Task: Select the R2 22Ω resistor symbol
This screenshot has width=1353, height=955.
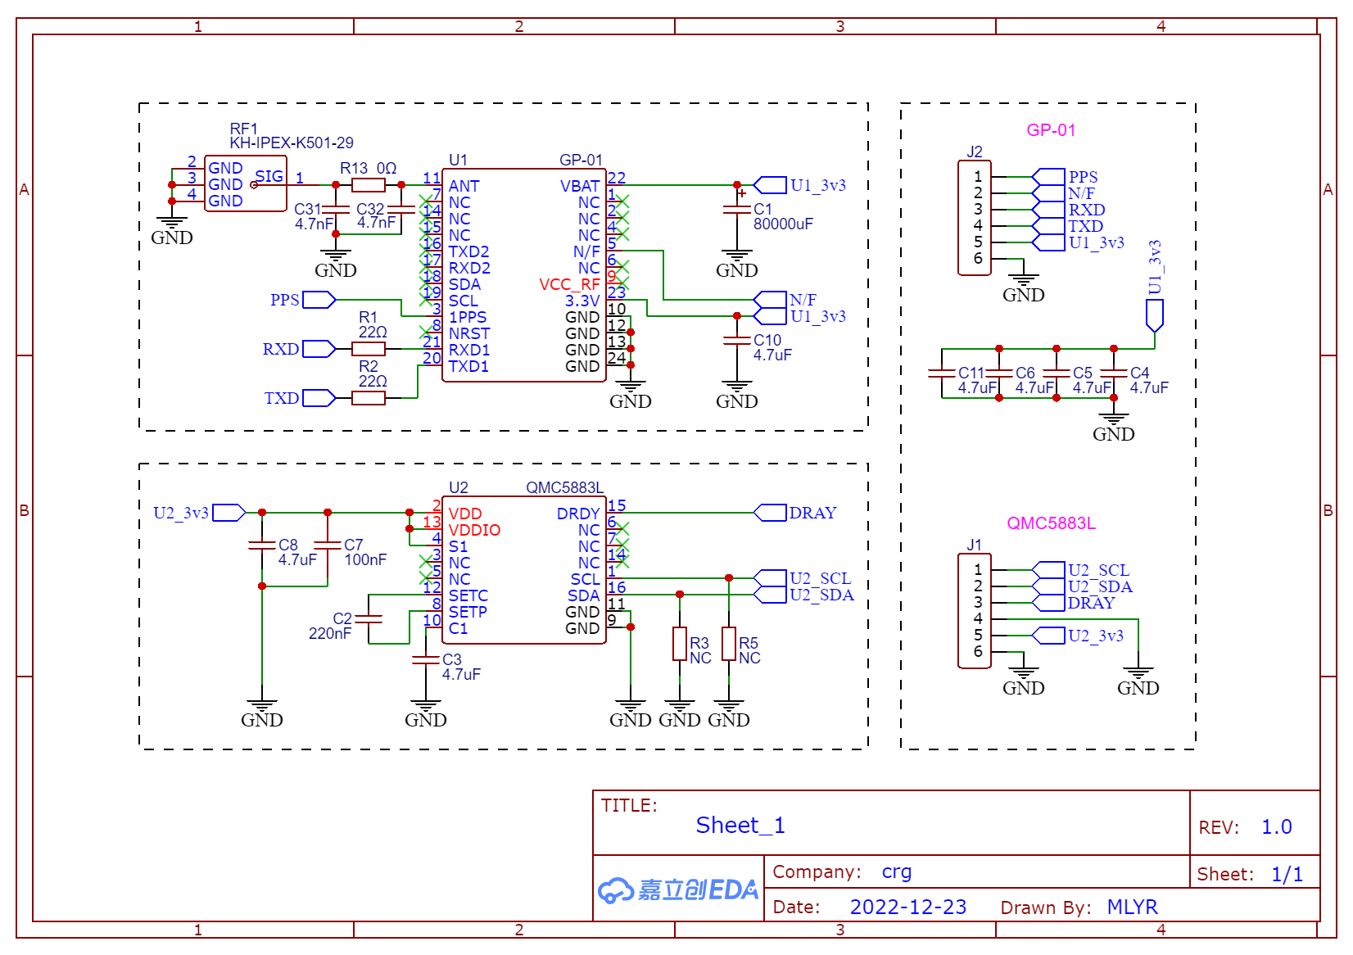Action: click(369, 398)
